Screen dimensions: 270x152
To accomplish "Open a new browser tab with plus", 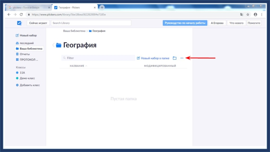I will (x=102, y=7).
